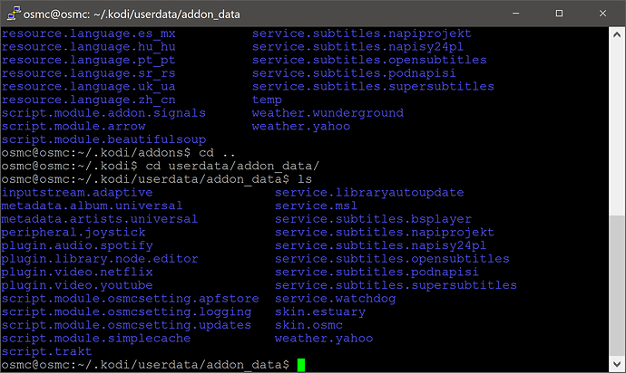Viewport: 626px width, 373px height.
Task: Select the text 'resource.language.hu_hu'
Action: coord(88,47)
